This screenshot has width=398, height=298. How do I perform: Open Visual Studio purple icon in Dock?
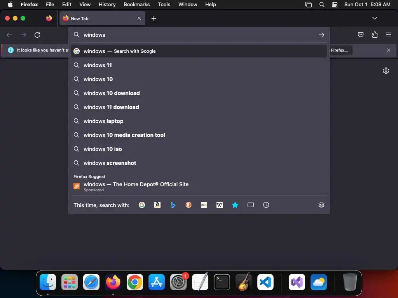click(297, 282)
